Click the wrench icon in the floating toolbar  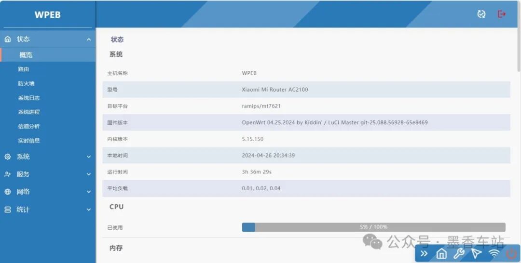(x=459, y=254)
